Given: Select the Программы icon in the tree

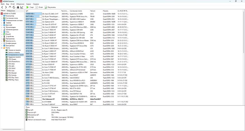Looking at the screenshot, I should (x=4, y=39).
